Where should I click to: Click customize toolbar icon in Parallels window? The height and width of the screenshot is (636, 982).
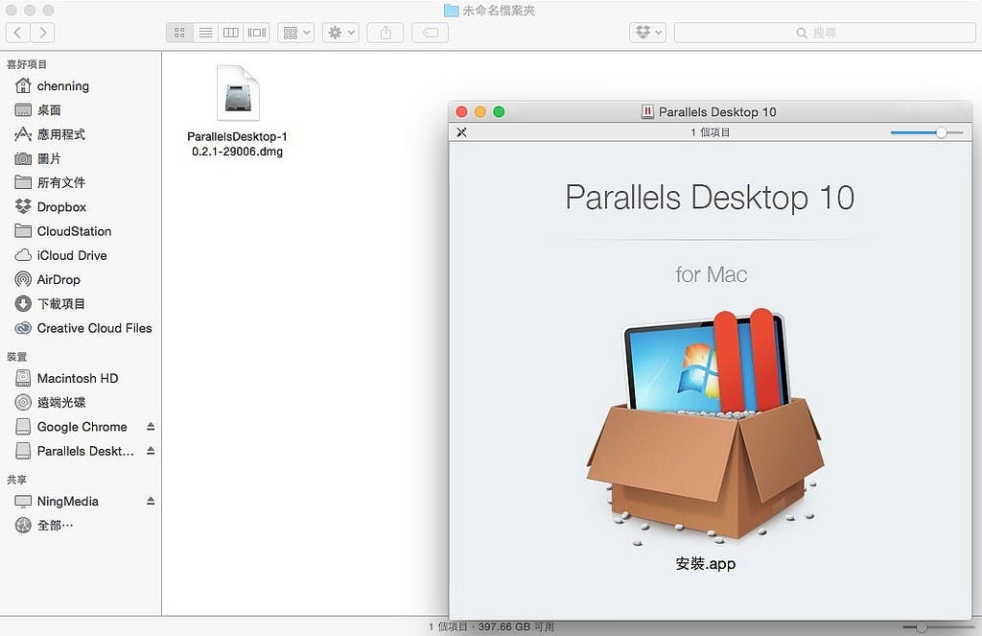pyautogui.click(x=461, y=132)
